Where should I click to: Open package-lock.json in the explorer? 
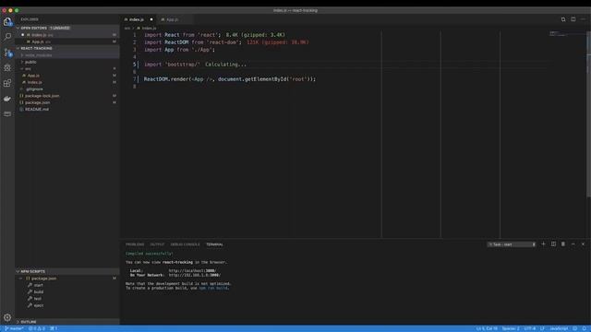pyautogui.click(x=42, y=96)
